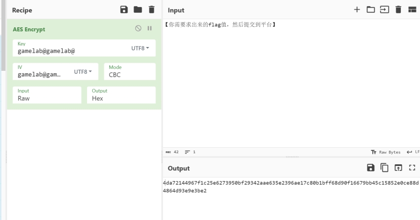The width and height of the screenshot is (420, 220).
Task: Load a recipe via folder icon
Action: pos(137,10)
